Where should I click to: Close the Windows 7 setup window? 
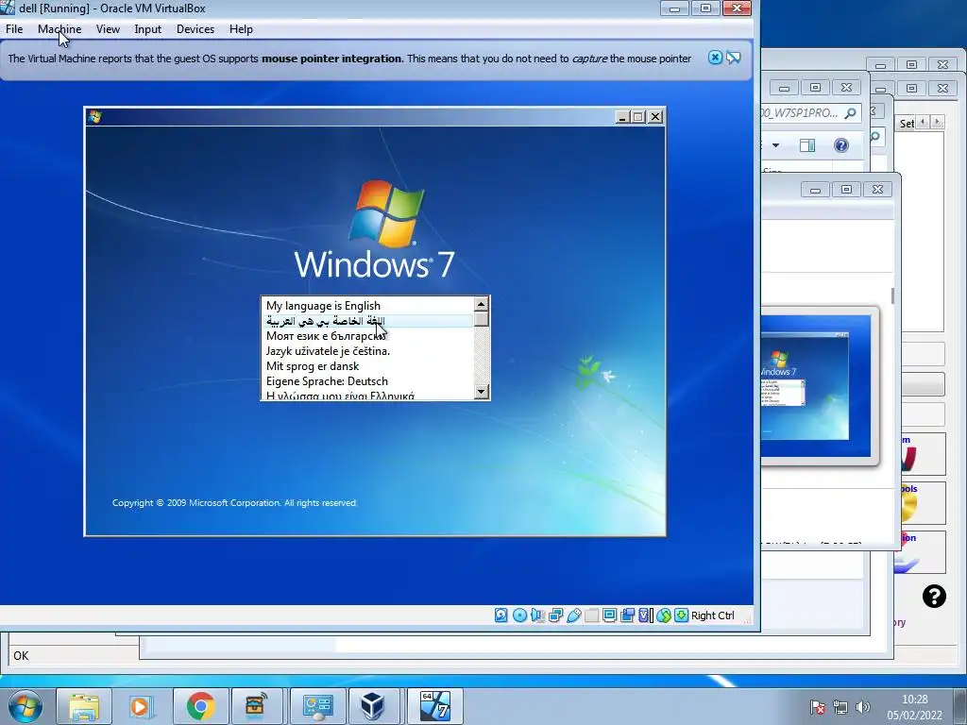pyautogui.click(x=655, y=116)
